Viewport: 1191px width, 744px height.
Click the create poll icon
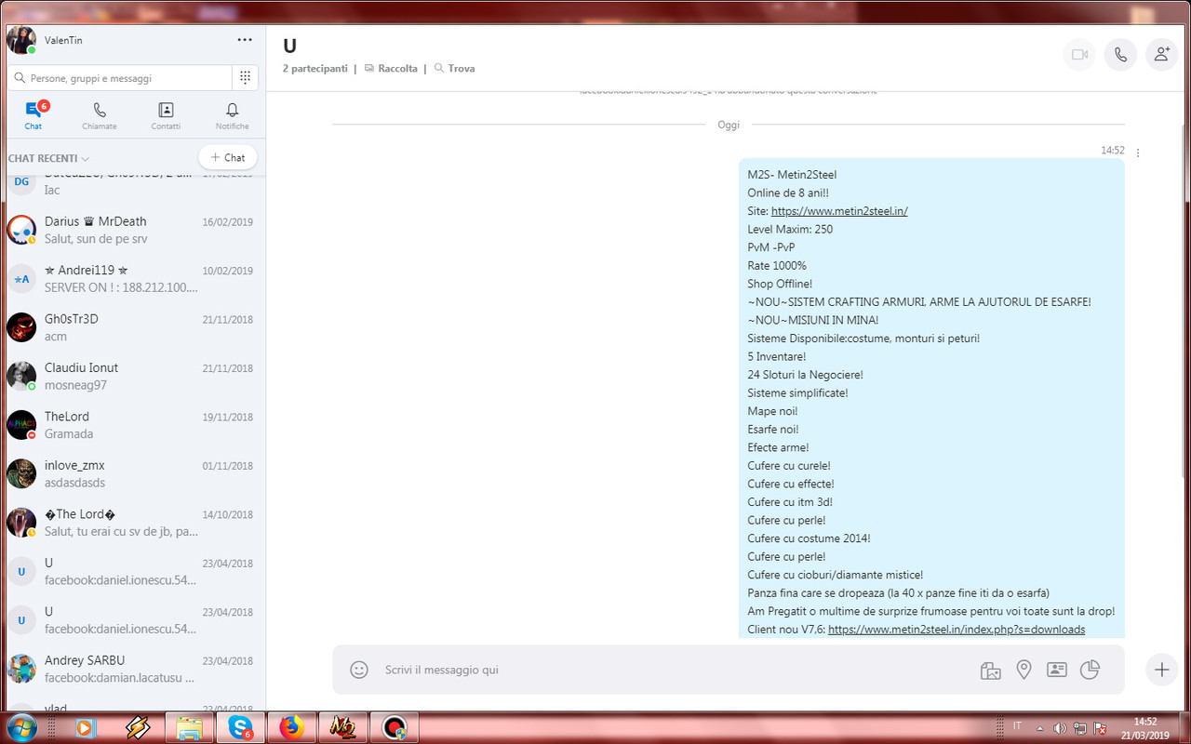[1090, 670]
